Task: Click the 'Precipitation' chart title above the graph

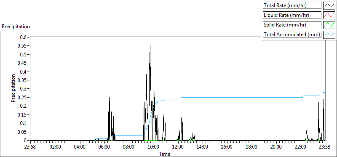Action: (x=16, y=27)
